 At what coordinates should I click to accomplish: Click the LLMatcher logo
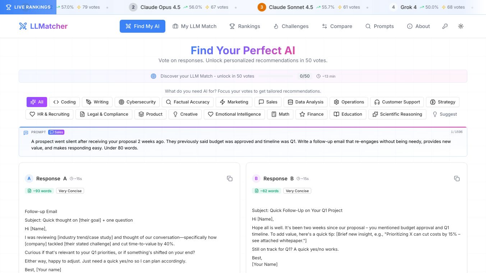(43, 26)
